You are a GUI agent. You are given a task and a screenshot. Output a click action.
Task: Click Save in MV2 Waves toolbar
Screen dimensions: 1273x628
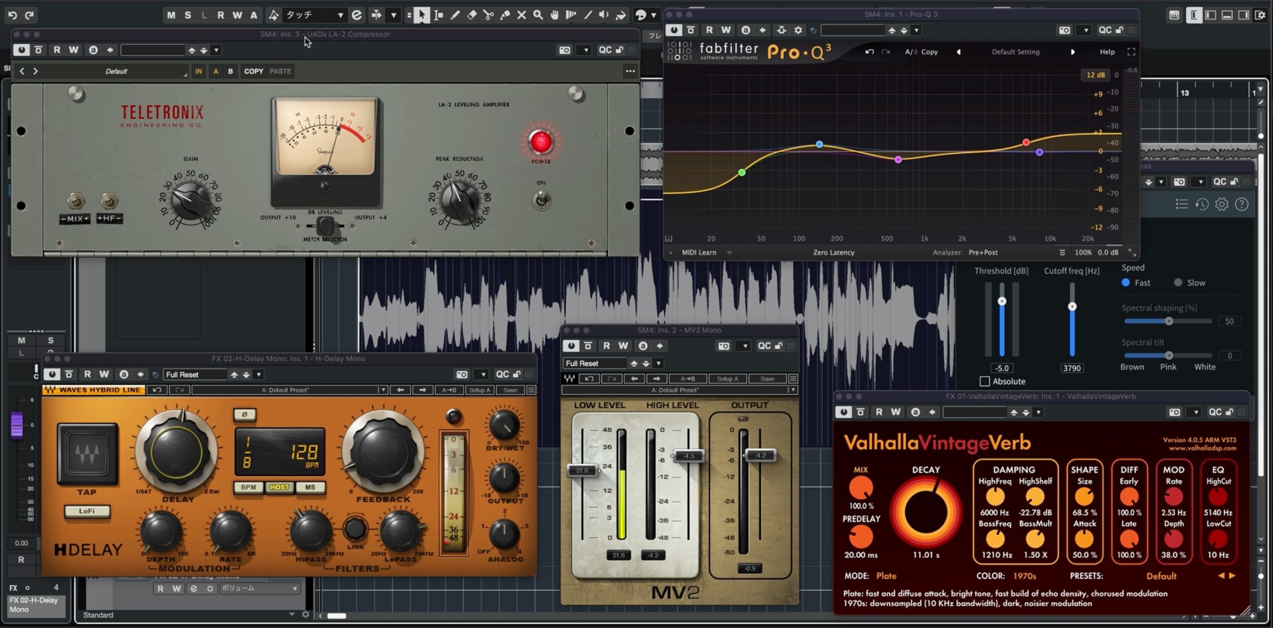767,379
